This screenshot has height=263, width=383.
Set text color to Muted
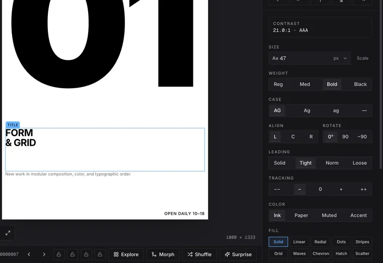click(x=329, y=215)
